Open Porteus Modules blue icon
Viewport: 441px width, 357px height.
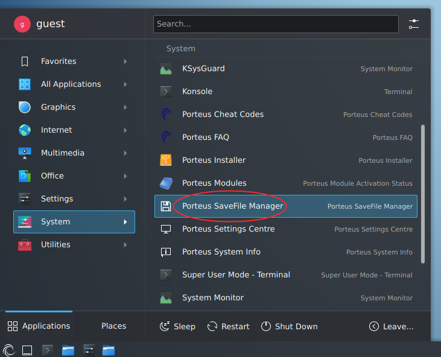[166, 183]
